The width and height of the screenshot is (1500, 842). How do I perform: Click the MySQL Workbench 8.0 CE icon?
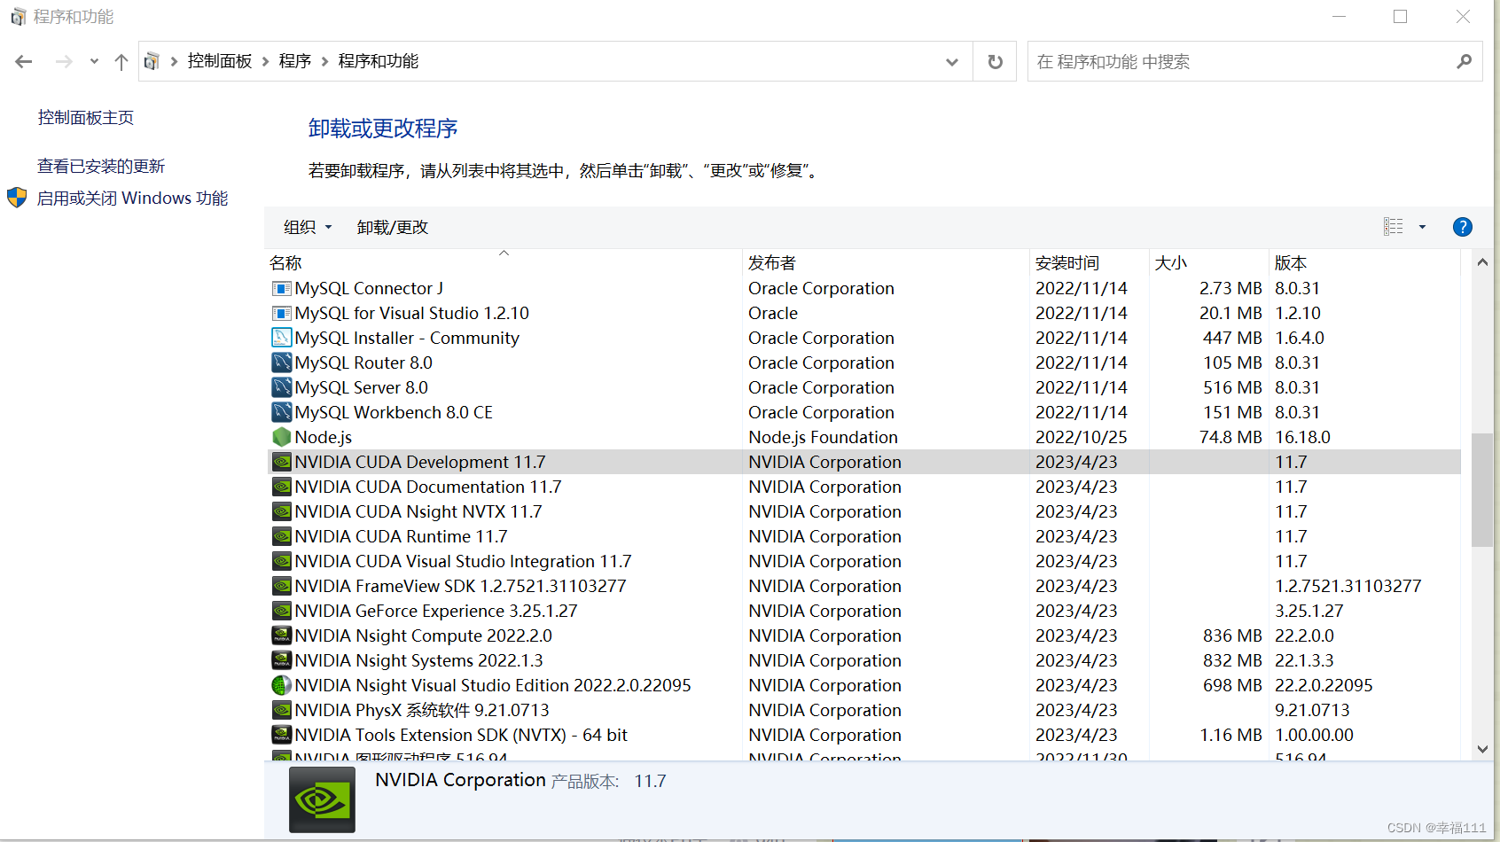pyautogui.click(x=281, y=412)
